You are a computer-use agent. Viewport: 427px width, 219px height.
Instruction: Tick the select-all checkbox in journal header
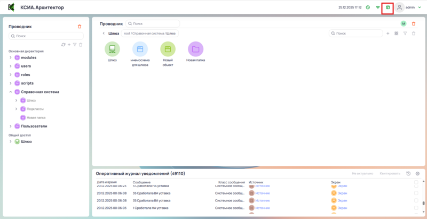(x=416, y=182)
